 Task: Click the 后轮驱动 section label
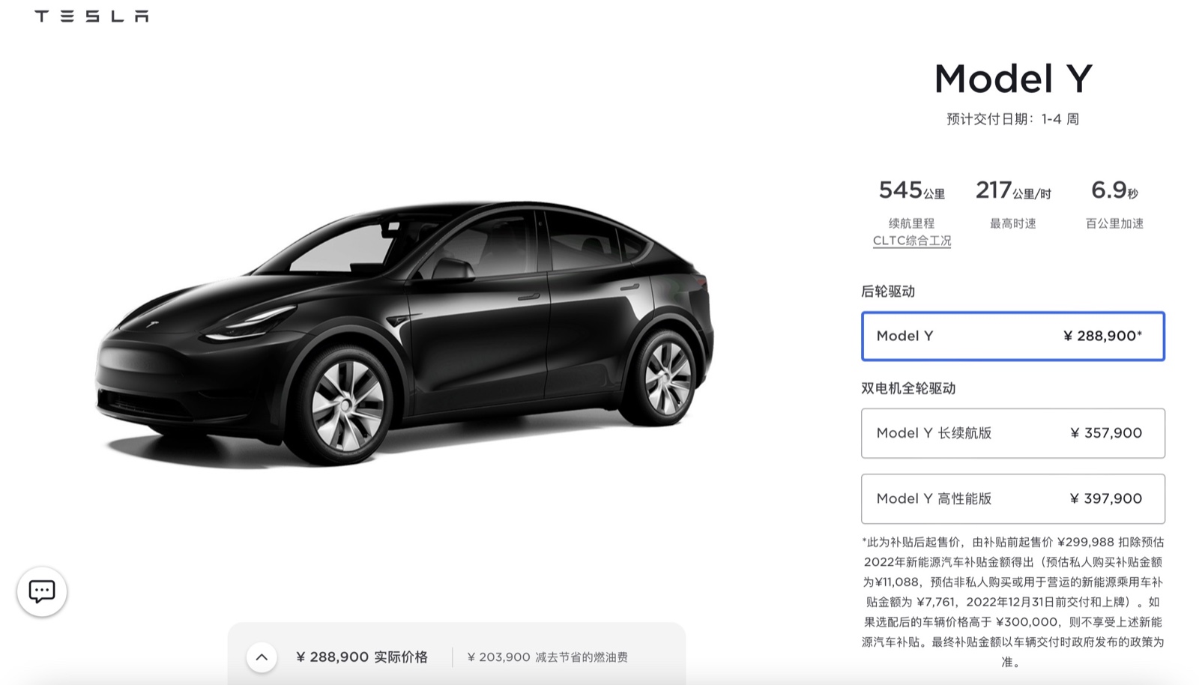point(888,292)
